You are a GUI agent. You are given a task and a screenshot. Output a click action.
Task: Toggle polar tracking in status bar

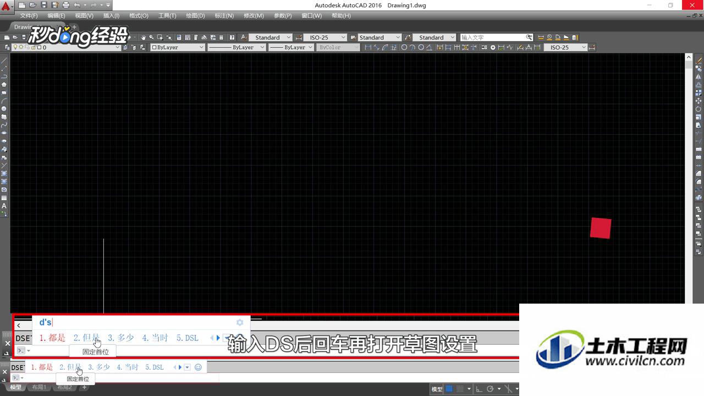pyautogui.click(x=490, y=389)
